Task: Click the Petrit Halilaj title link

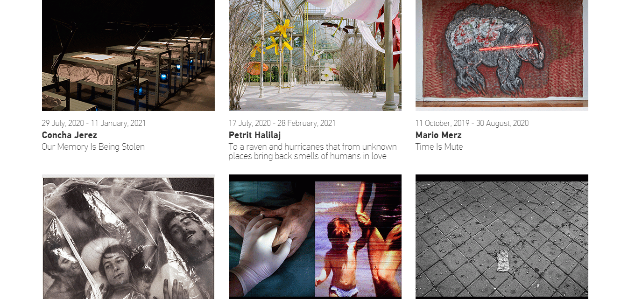Action: pos(254,135)
